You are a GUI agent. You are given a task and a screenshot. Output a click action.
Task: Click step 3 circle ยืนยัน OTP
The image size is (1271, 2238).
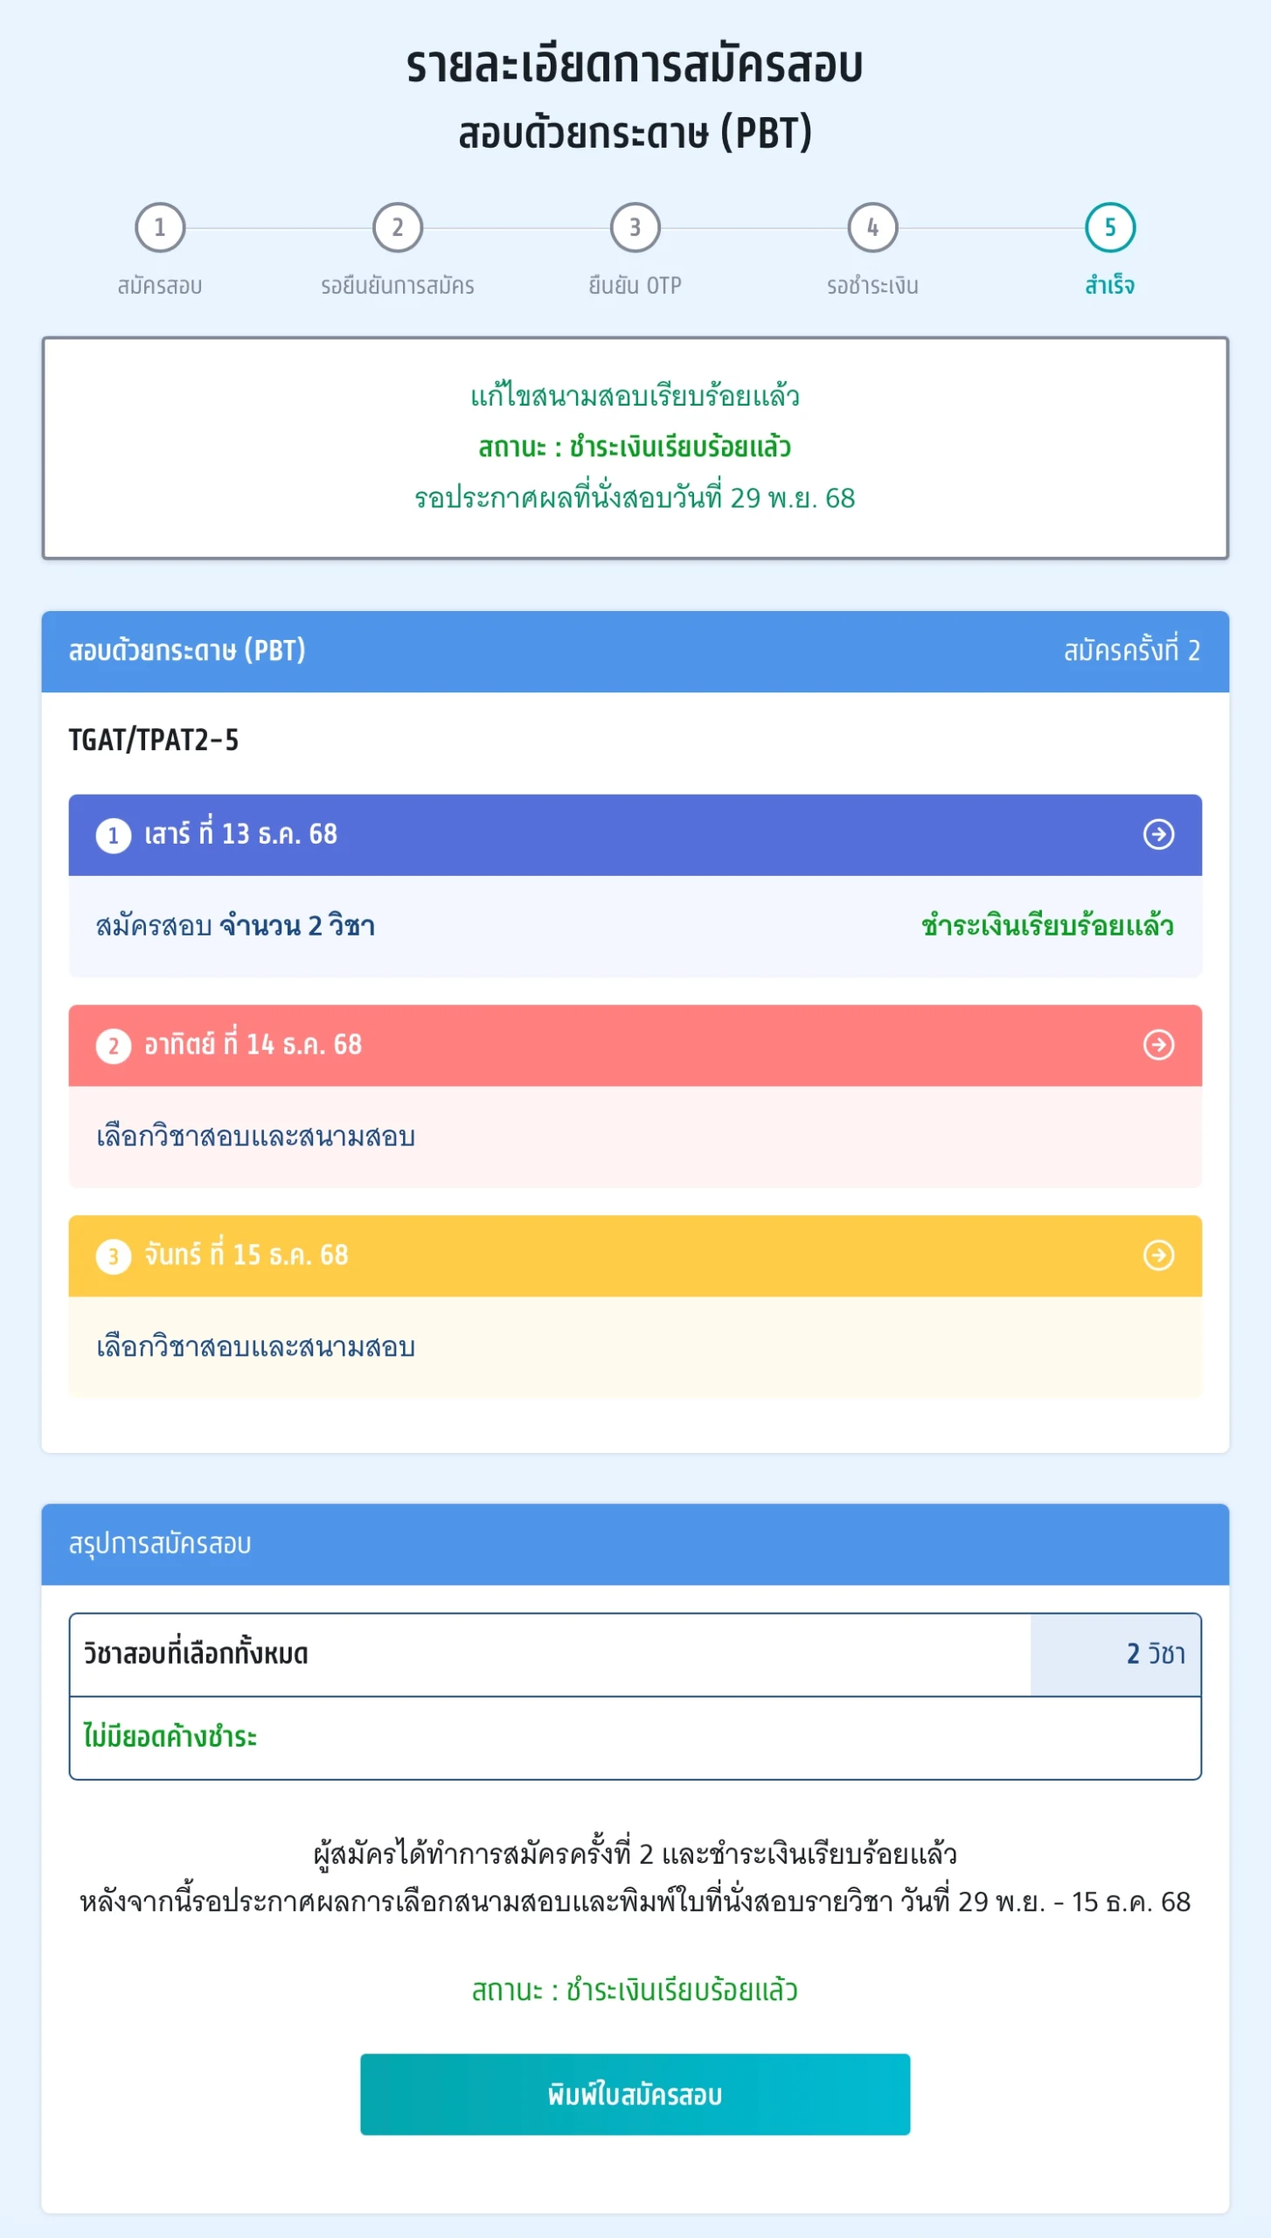tap(635, 227)
